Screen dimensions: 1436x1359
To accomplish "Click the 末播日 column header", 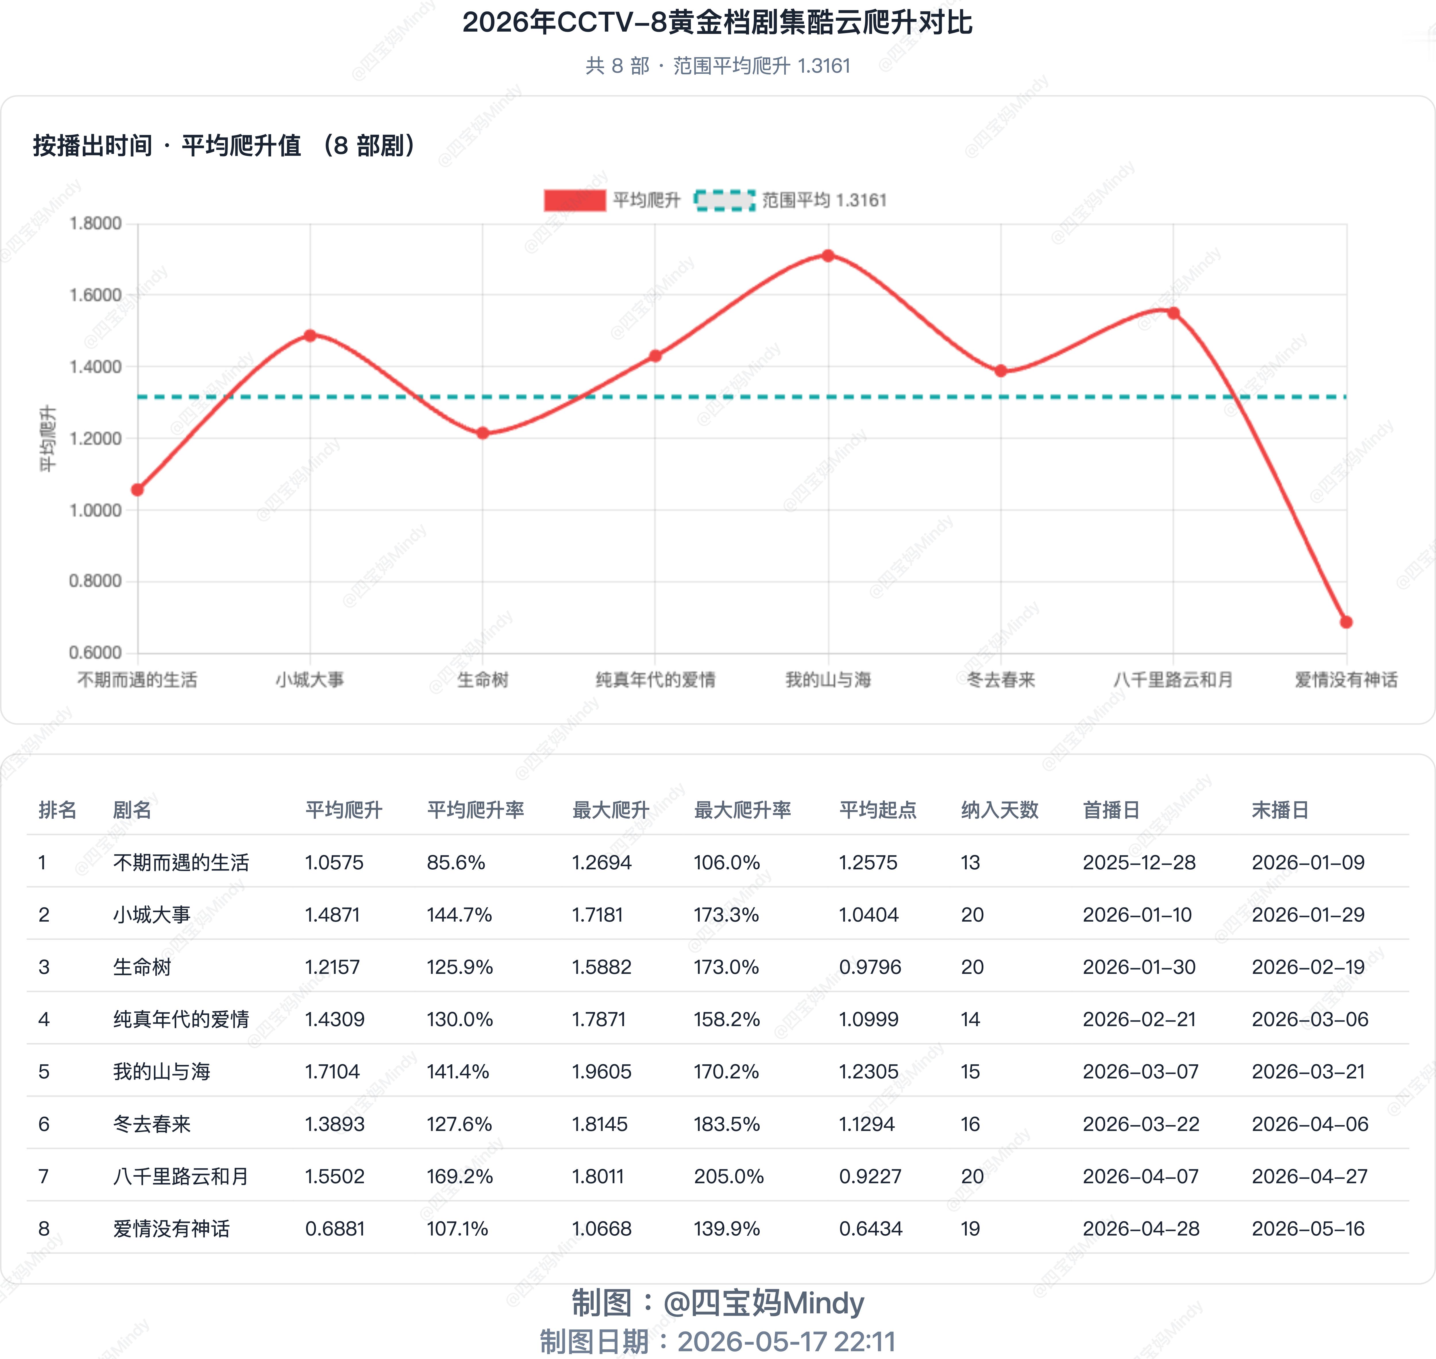I will (1280, 810).
